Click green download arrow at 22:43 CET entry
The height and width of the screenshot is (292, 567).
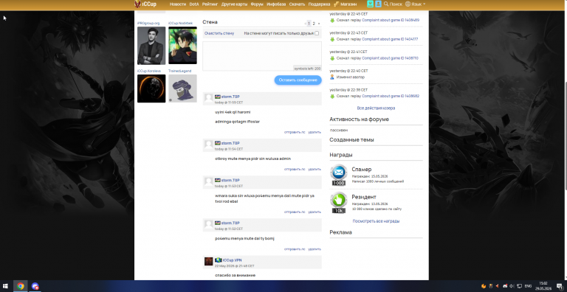coord(332,39)
